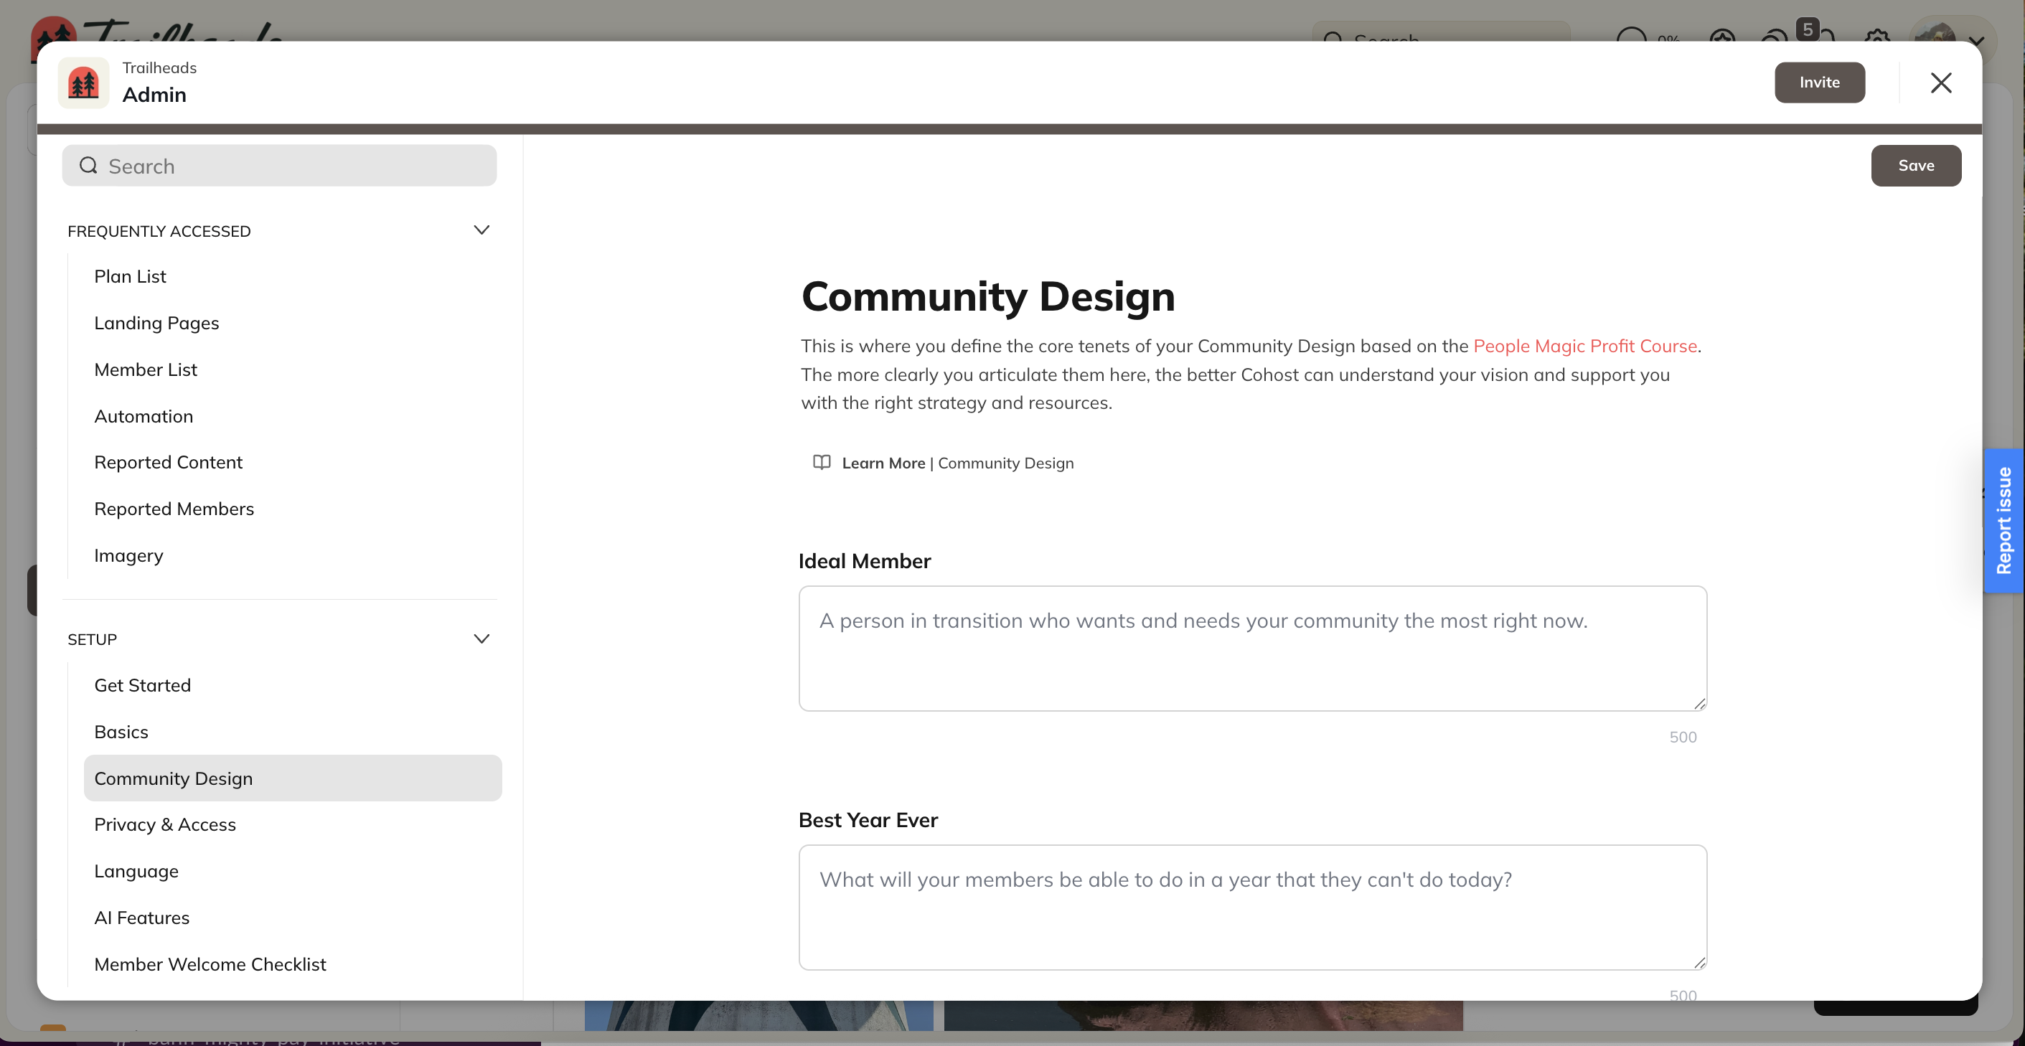Go to AI Features settings

tap(141, 917)
